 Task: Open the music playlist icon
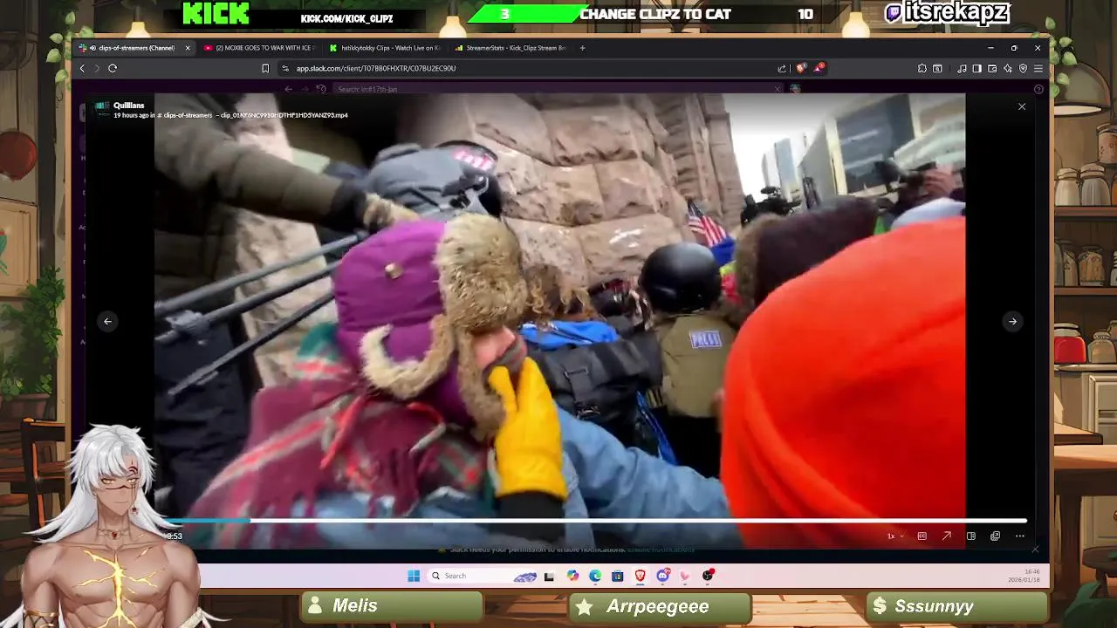962,68
